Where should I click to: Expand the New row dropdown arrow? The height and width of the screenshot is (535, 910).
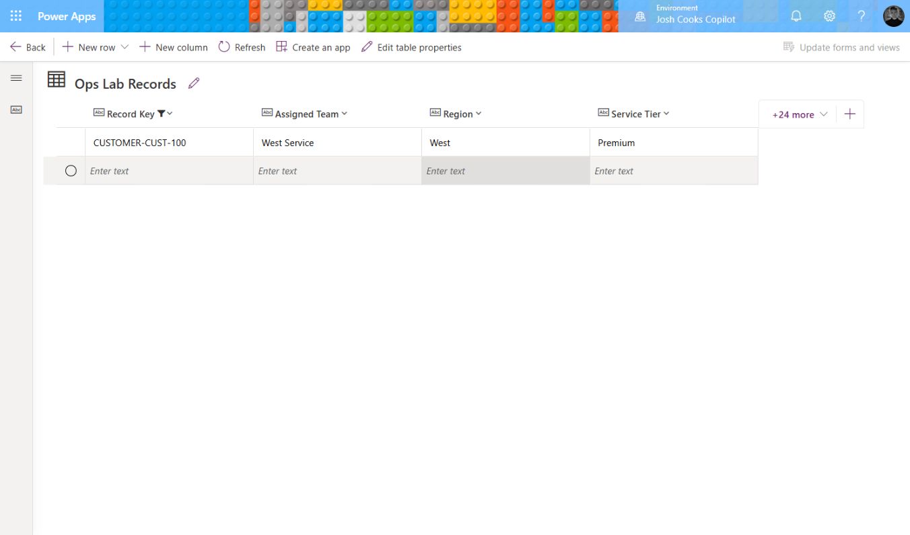coord(125,47)
